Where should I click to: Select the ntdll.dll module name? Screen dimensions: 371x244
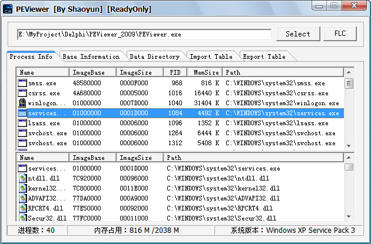click(x=44, y=178)
